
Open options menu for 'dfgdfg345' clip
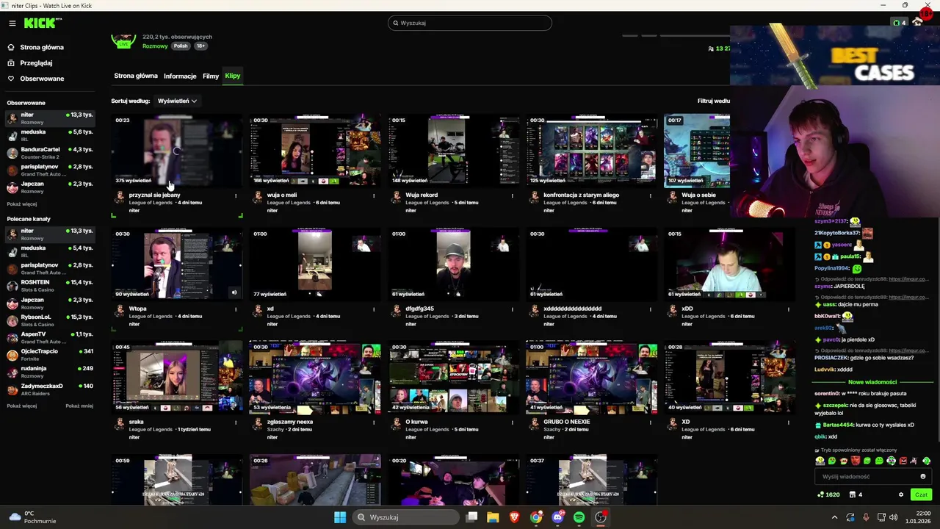coord(512,309)
